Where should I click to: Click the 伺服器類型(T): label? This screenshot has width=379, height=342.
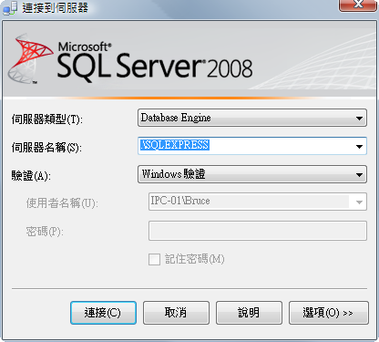[47, 119]
